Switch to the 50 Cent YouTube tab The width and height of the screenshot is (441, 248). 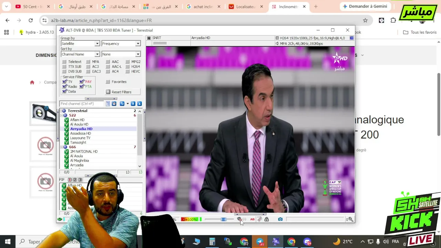[x=33, y=7]
